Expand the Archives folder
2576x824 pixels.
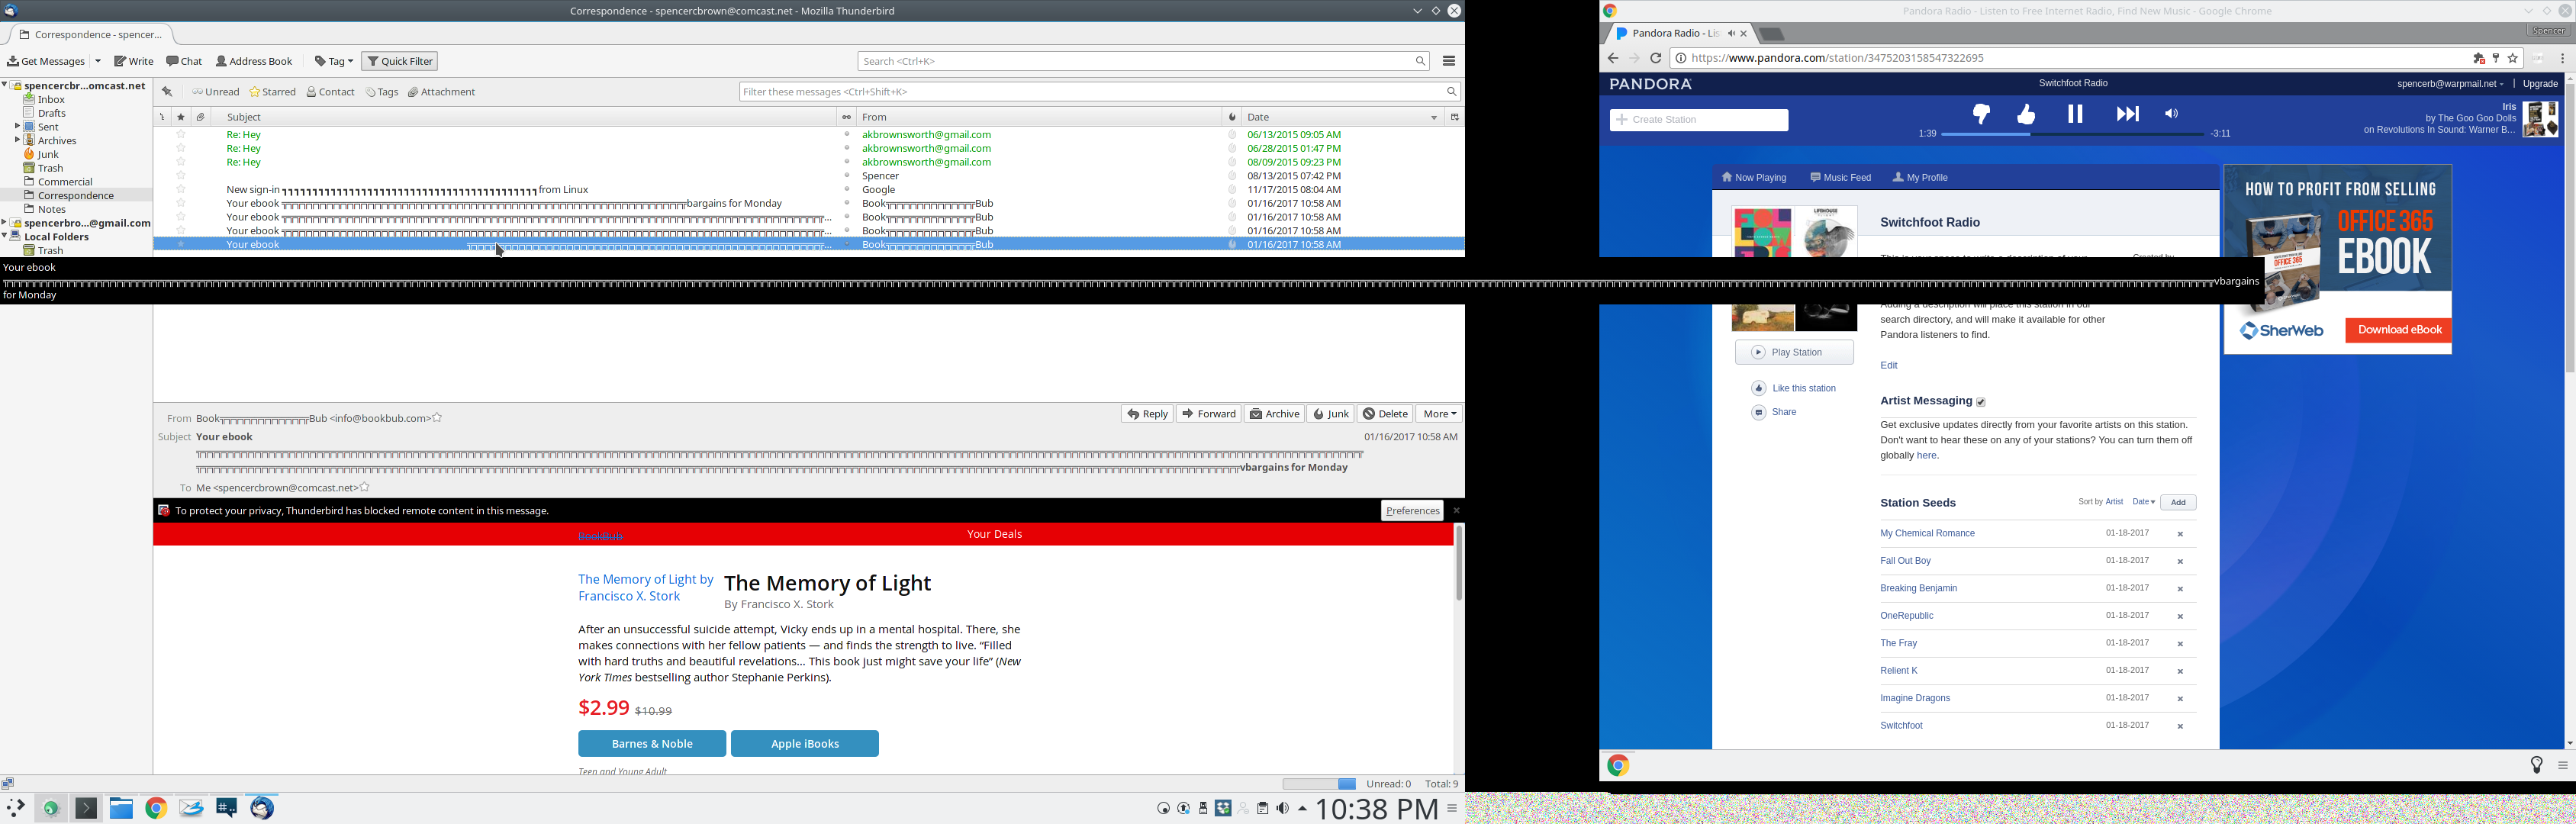pos(17,141)
